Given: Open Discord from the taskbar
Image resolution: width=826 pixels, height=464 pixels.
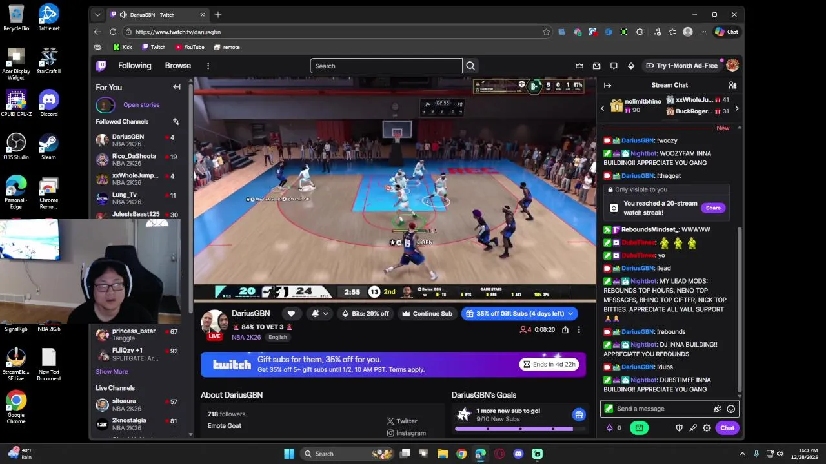Looking at the screenshot, I should (x=518, y=454).
